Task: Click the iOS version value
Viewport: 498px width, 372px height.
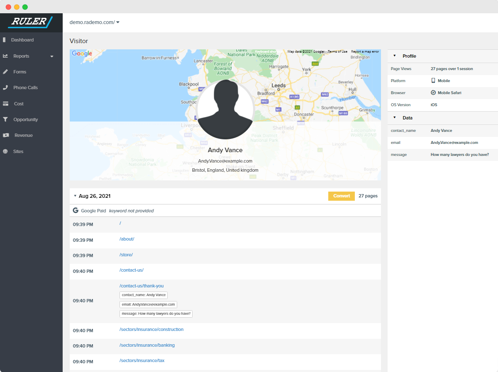Action: (434, 105)
